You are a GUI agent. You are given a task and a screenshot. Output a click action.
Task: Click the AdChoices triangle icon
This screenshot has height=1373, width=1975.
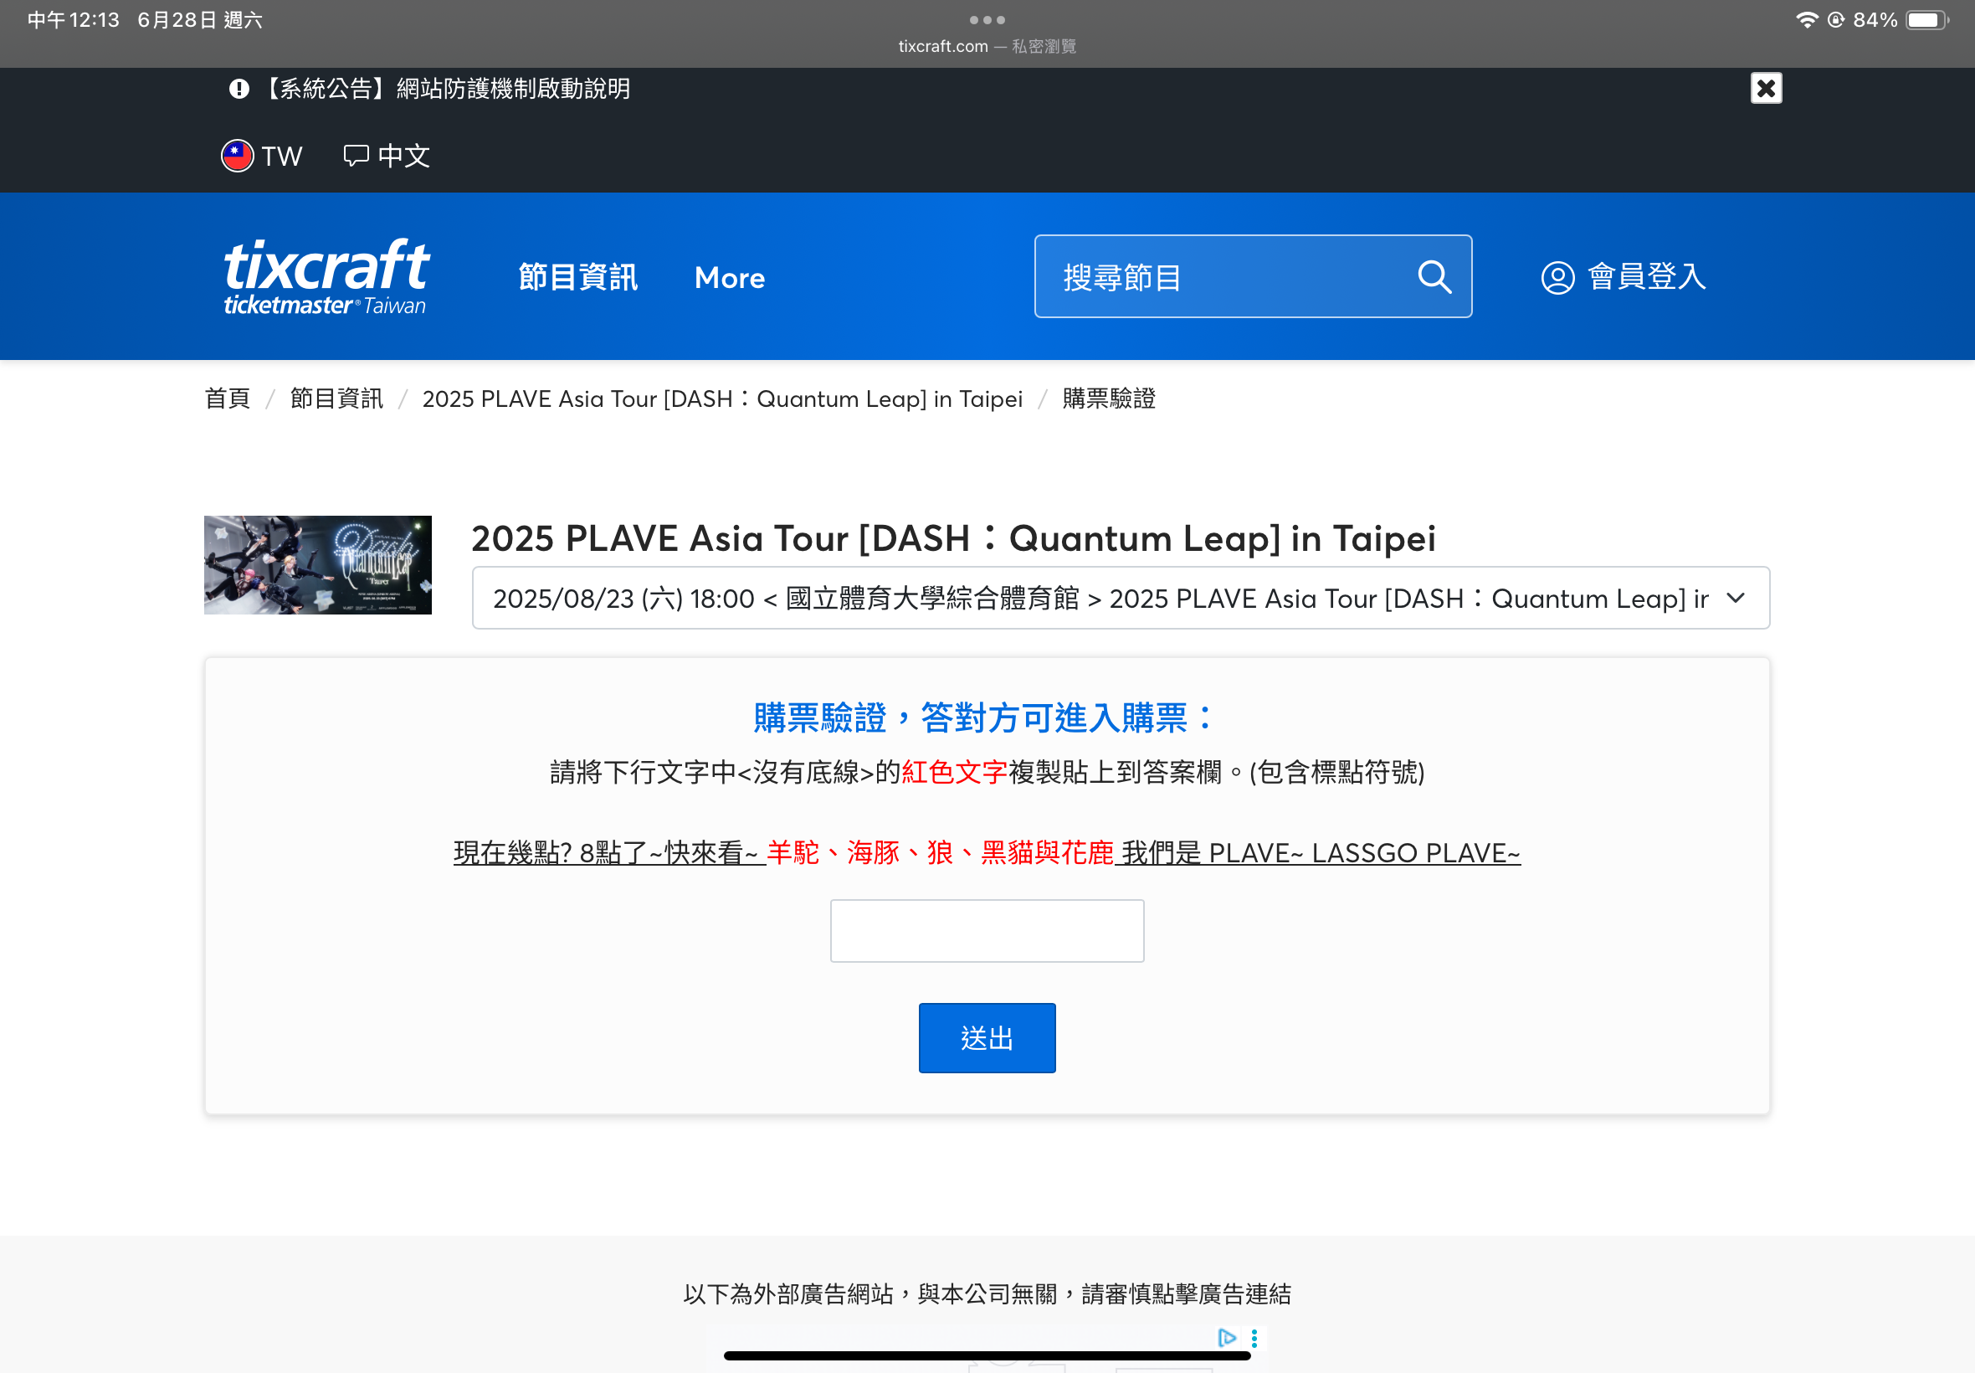pos(1226,1338)
